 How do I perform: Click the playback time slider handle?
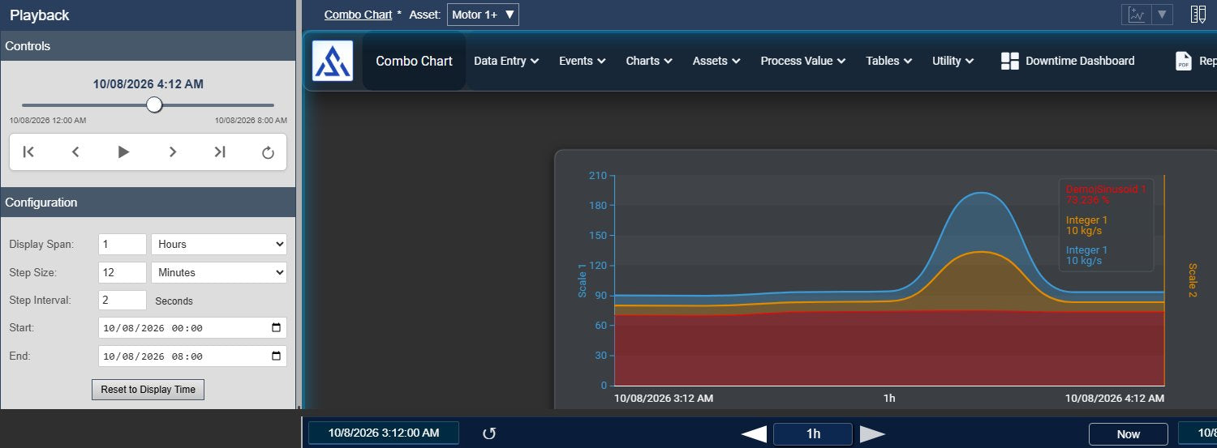[x=154, y=105]
